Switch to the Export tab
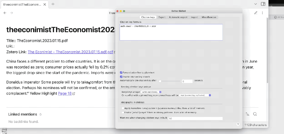The width and height of the screenshot is (284, 134). point(162,17)
